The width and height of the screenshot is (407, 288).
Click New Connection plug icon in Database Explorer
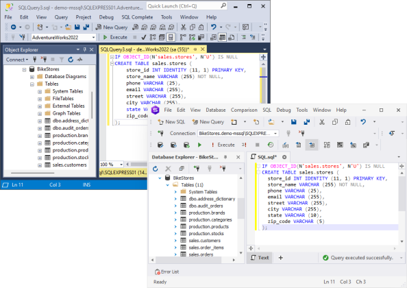(x=197, y=169)
